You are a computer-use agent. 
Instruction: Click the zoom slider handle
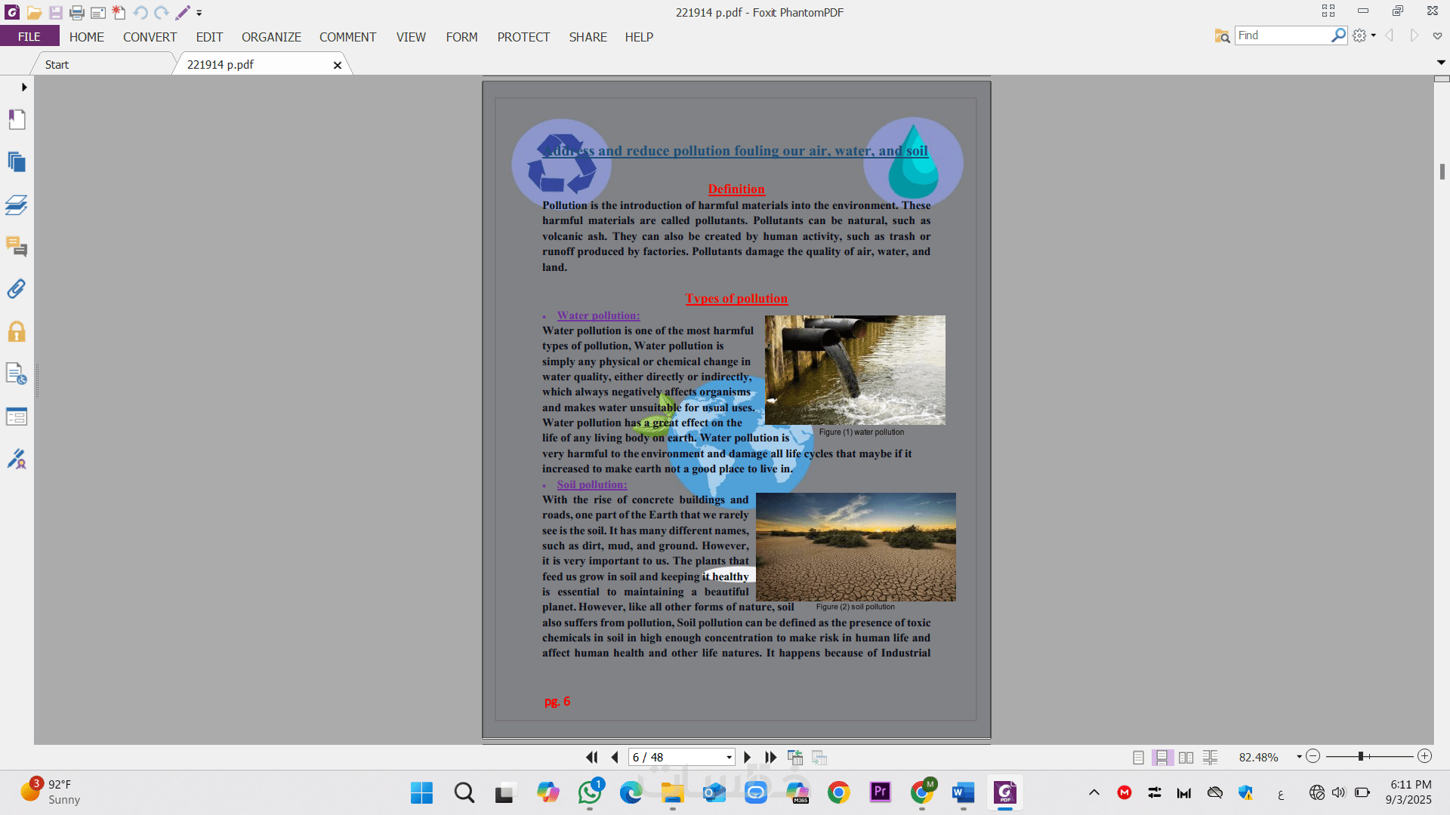coord(1360,756)
